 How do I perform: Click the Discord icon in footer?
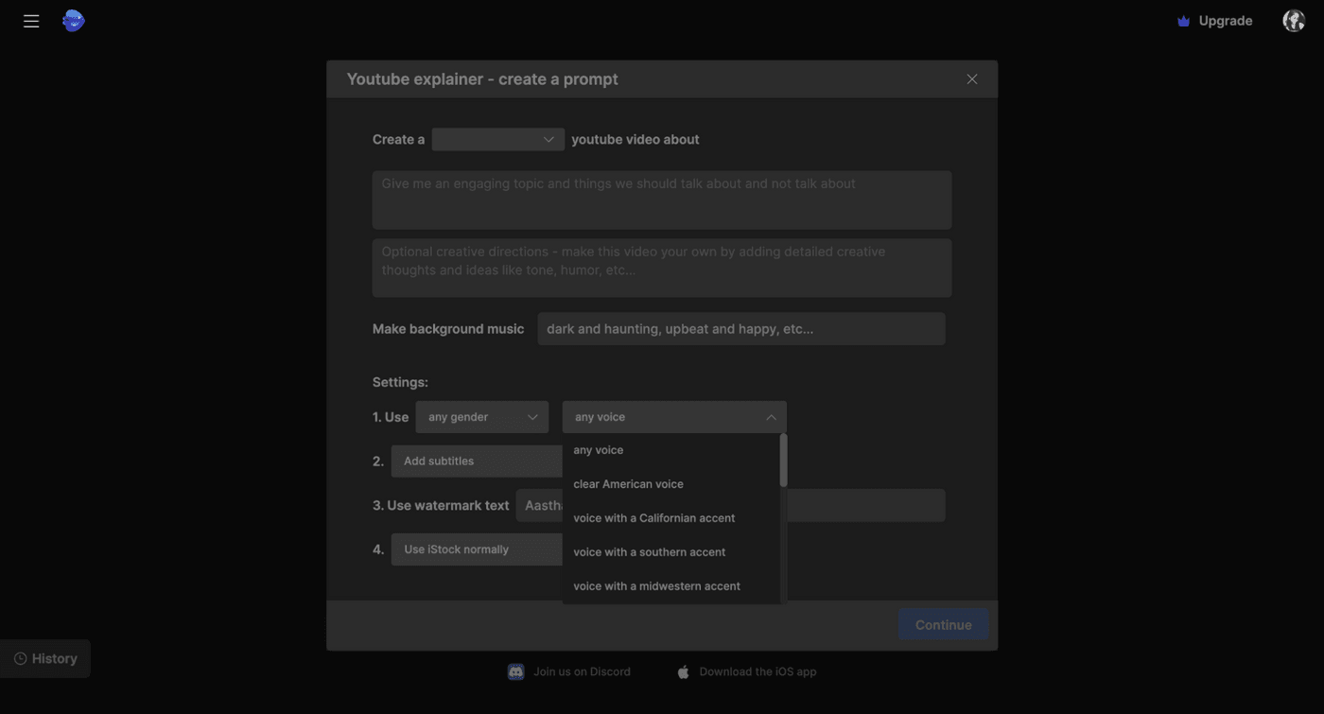pyautogui.click(x=516, y=671)
